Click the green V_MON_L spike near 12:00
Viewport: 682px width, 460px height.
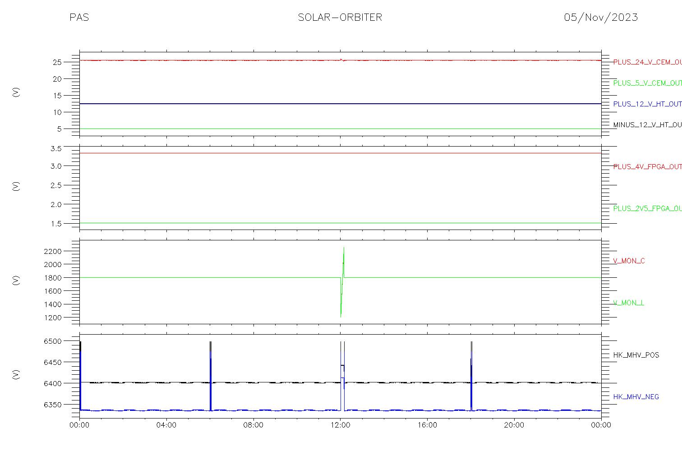342,282
